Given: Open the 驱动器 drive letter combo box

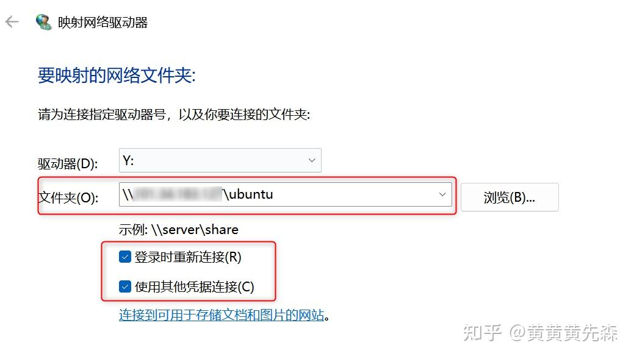Looking at the screenshot, I should pos(220,160).
